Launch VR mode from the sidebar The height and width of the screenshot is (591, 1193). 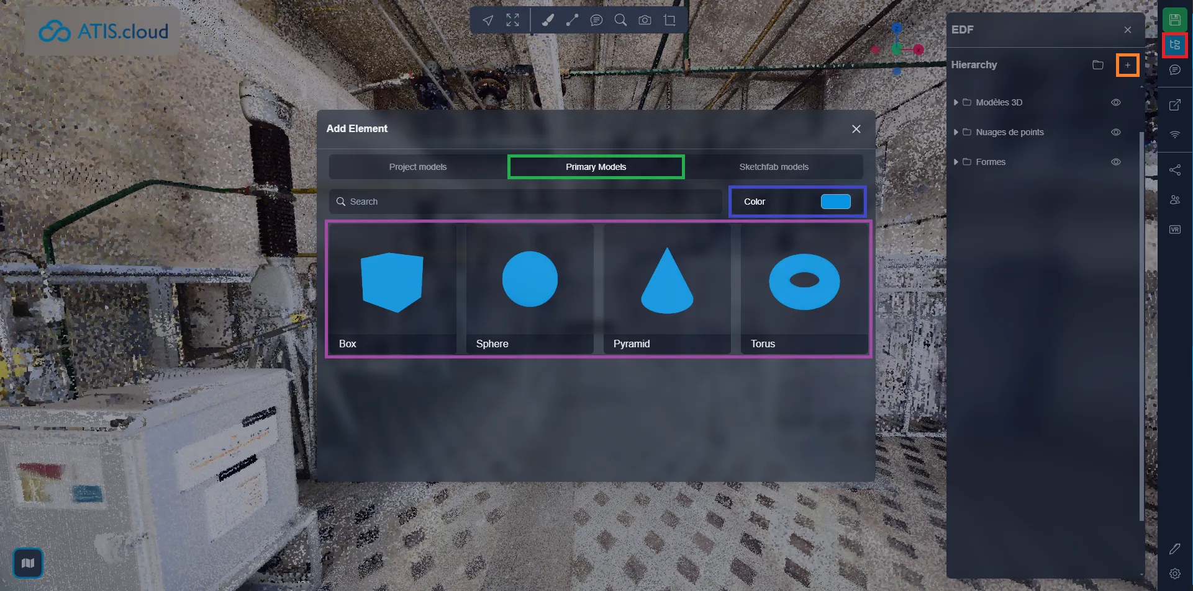coord(1174,229)
